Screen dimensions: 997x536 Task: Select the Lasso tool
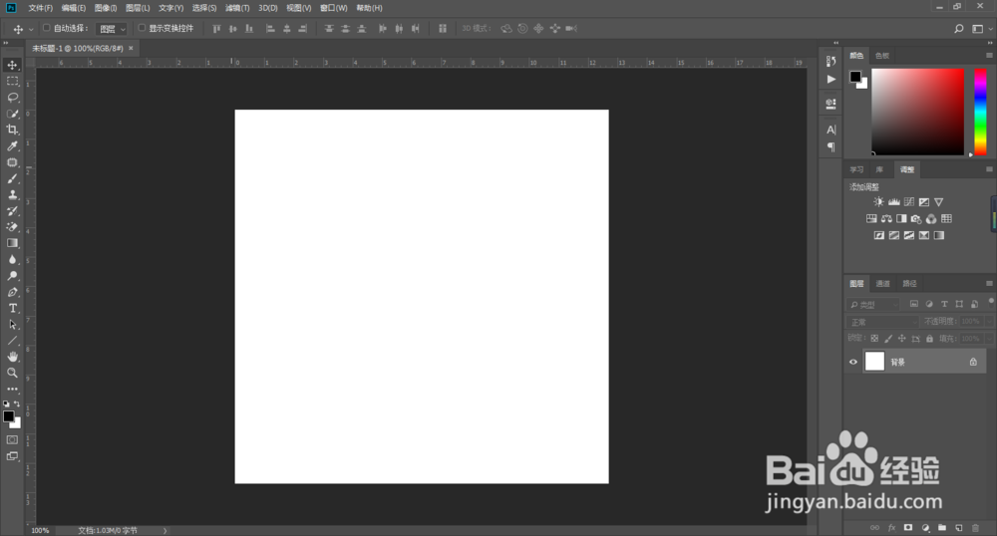click(12, 98)
